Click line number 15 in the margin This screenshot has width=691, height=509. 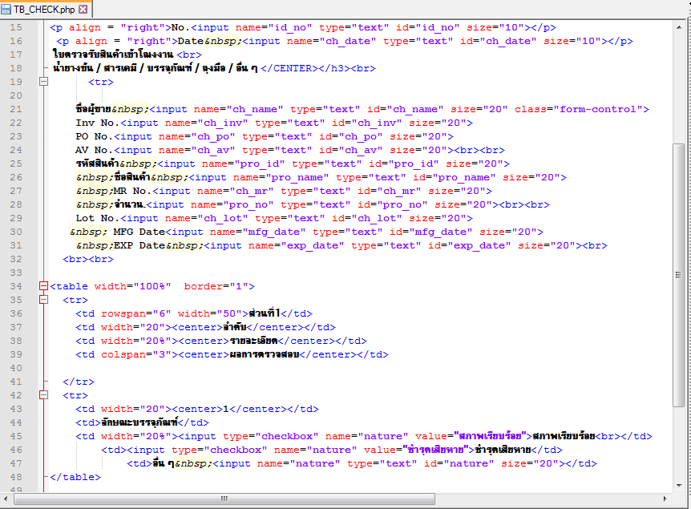click(x=16, y=27)
